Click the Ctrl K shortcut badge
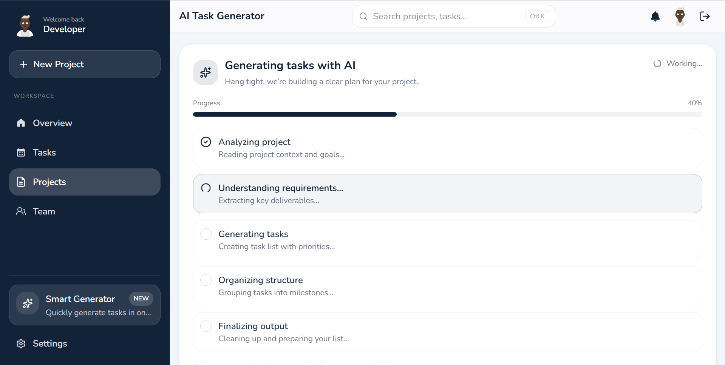 tap(537, 16)
